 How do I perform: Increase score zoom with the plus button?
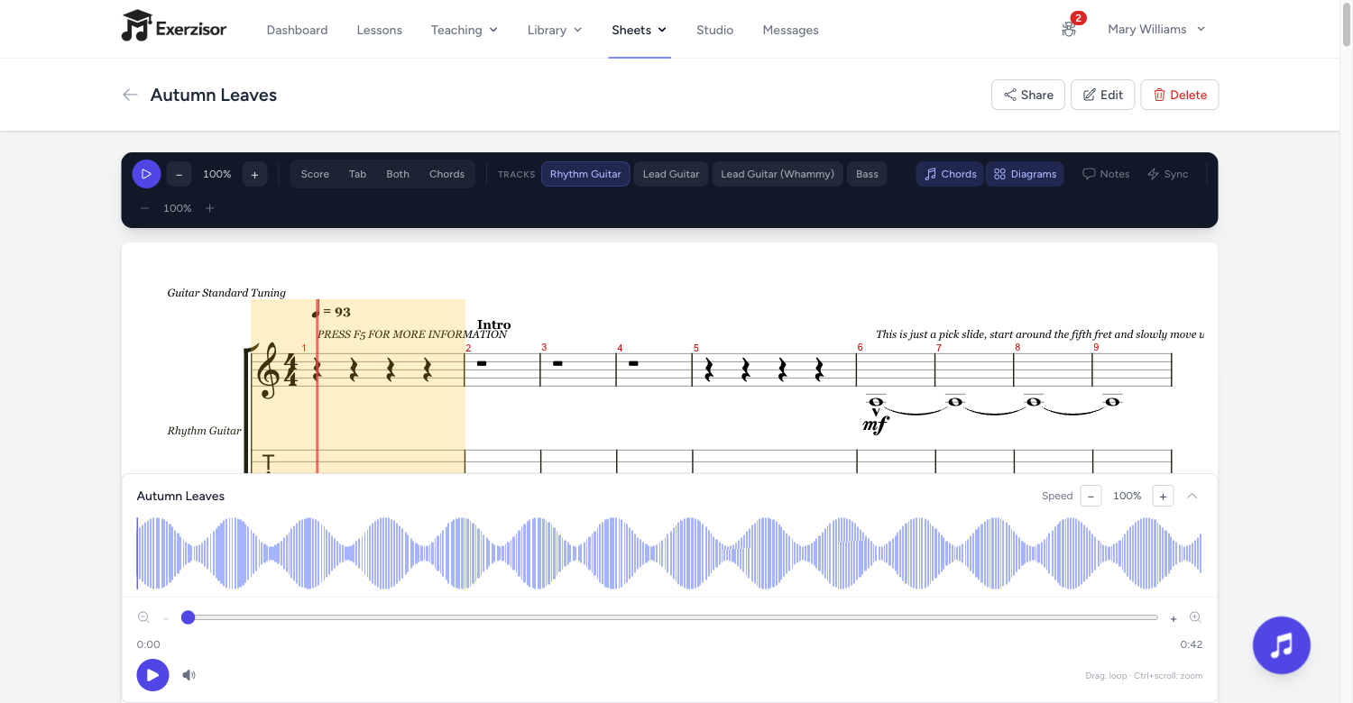pyautogui.click(x=254, y=174)
